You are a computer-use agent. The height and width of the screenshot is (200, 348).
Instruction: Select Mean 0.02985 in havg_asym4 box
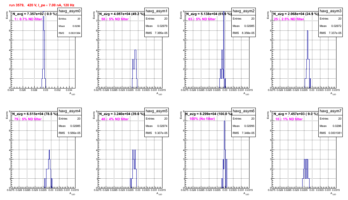[75, 126]
